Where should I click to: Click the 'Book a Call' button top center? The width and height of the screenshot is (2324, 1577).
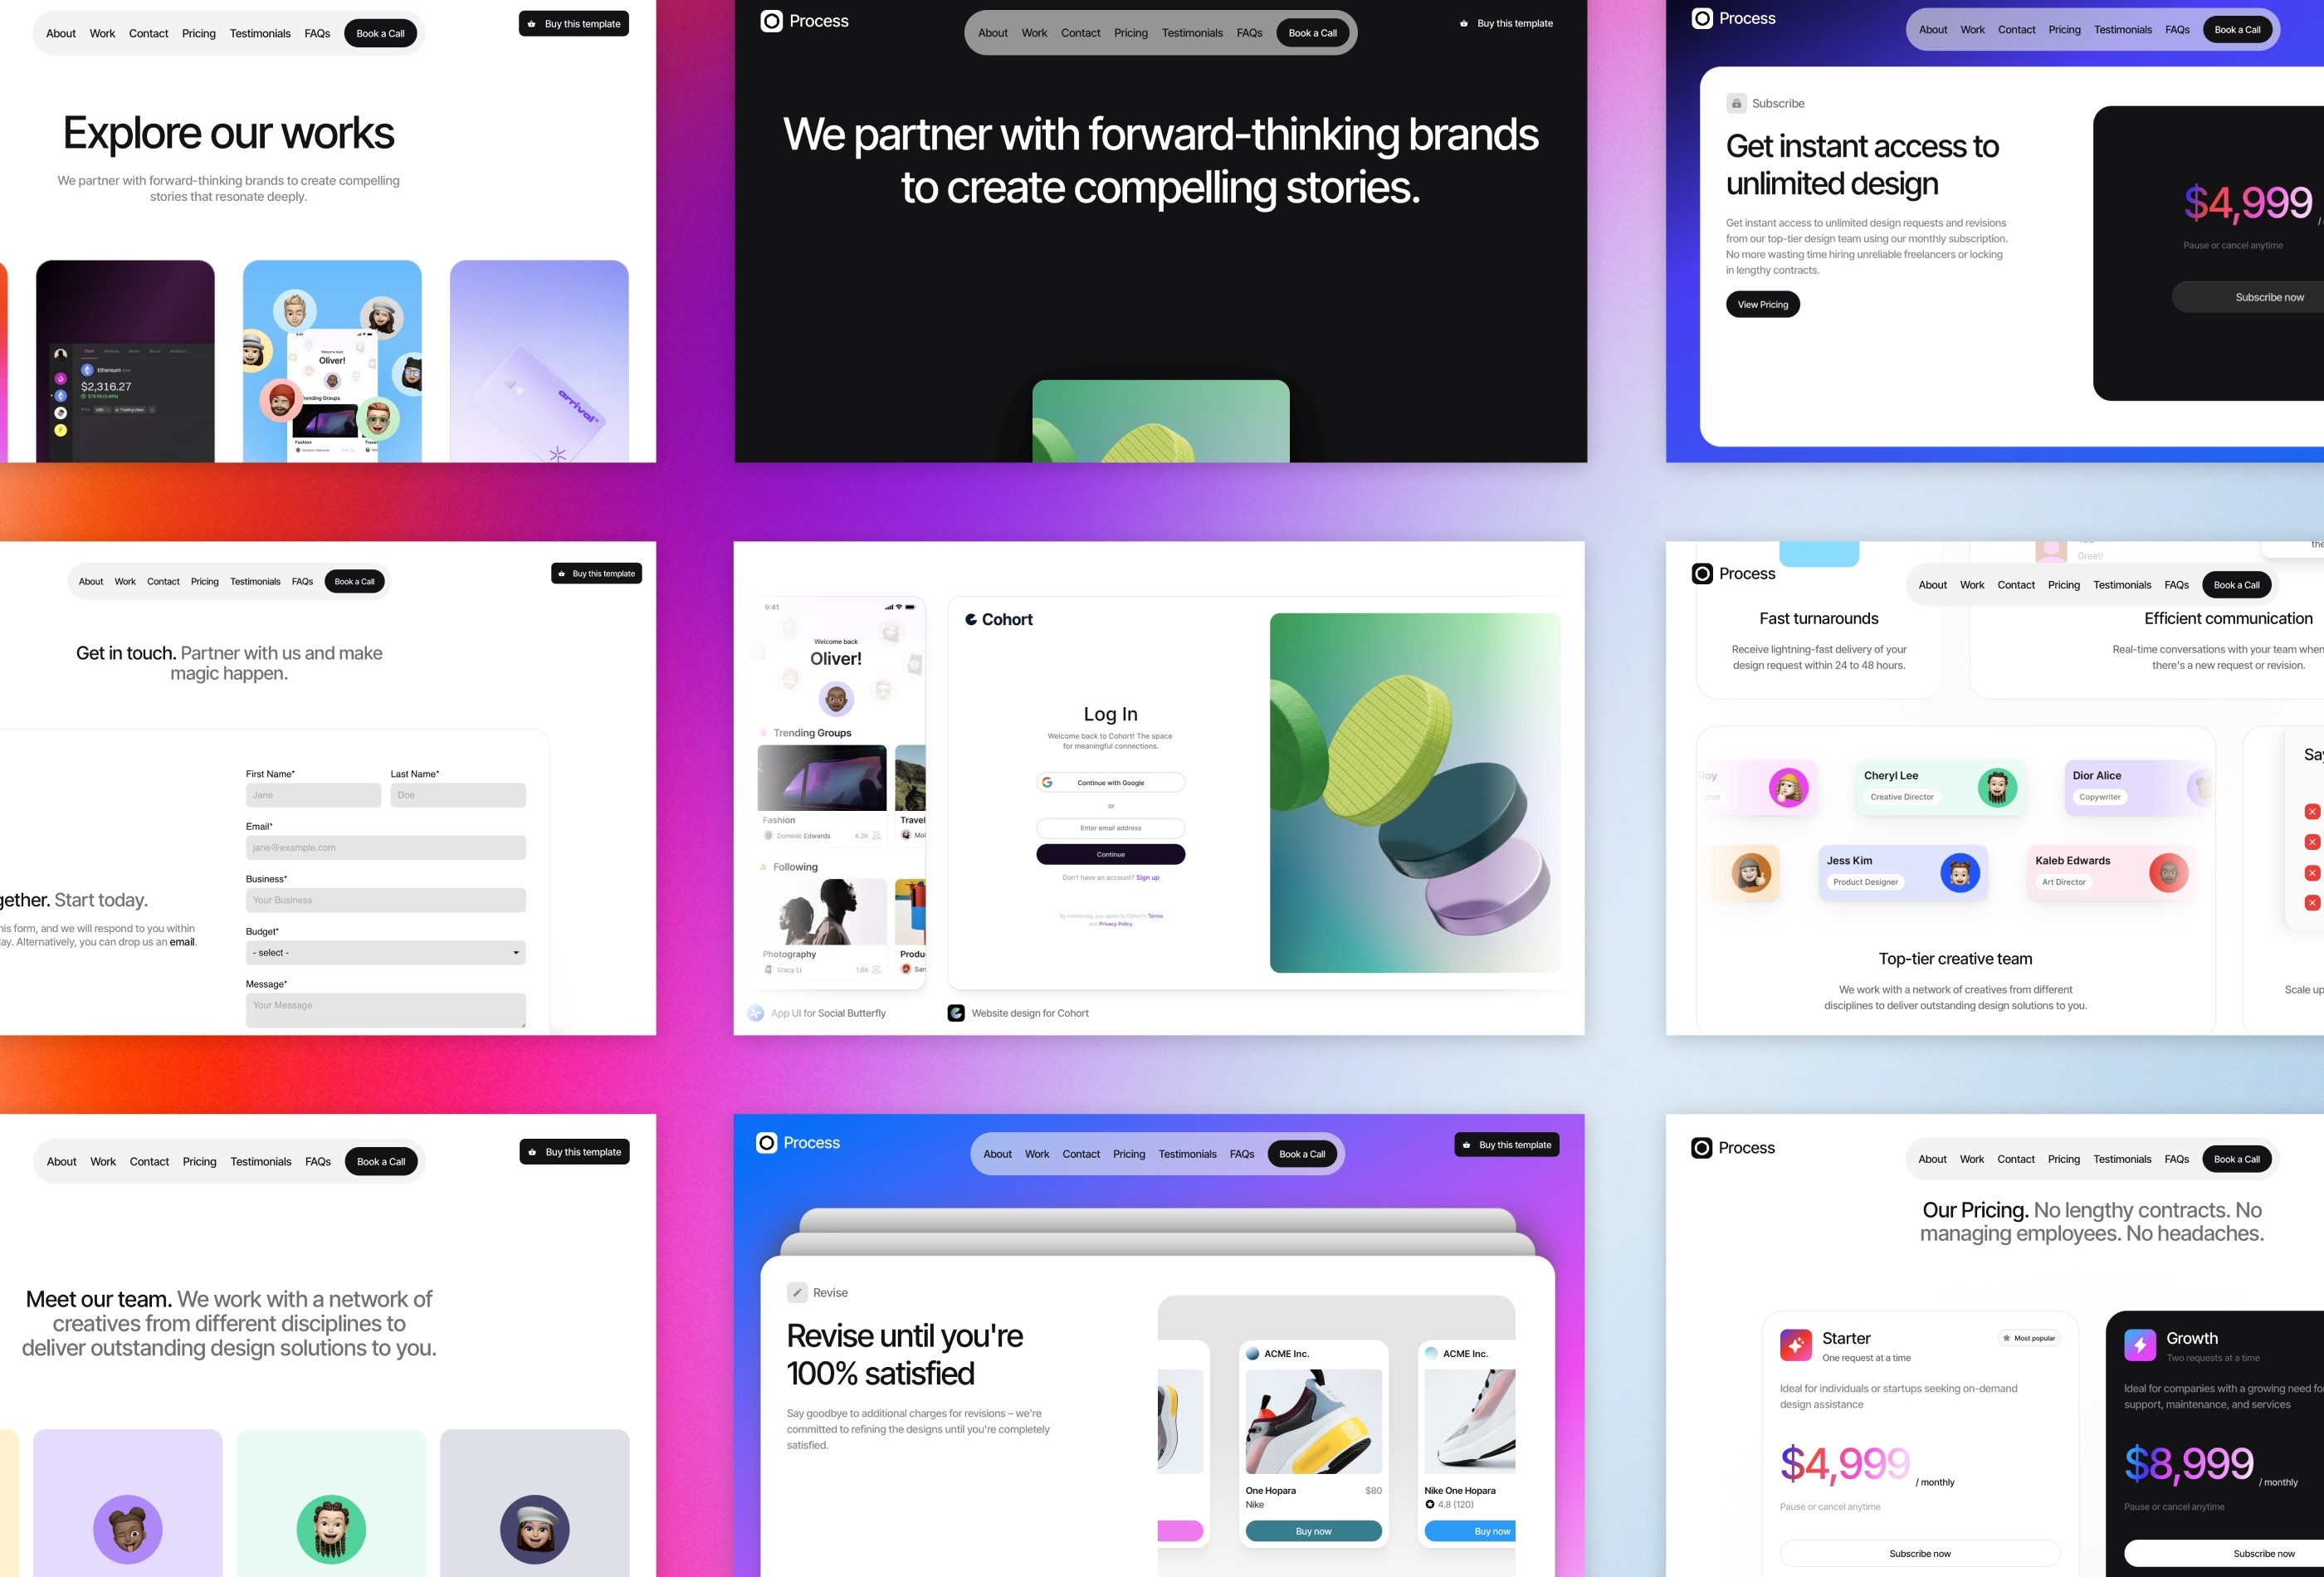[x=1312, y=32]
